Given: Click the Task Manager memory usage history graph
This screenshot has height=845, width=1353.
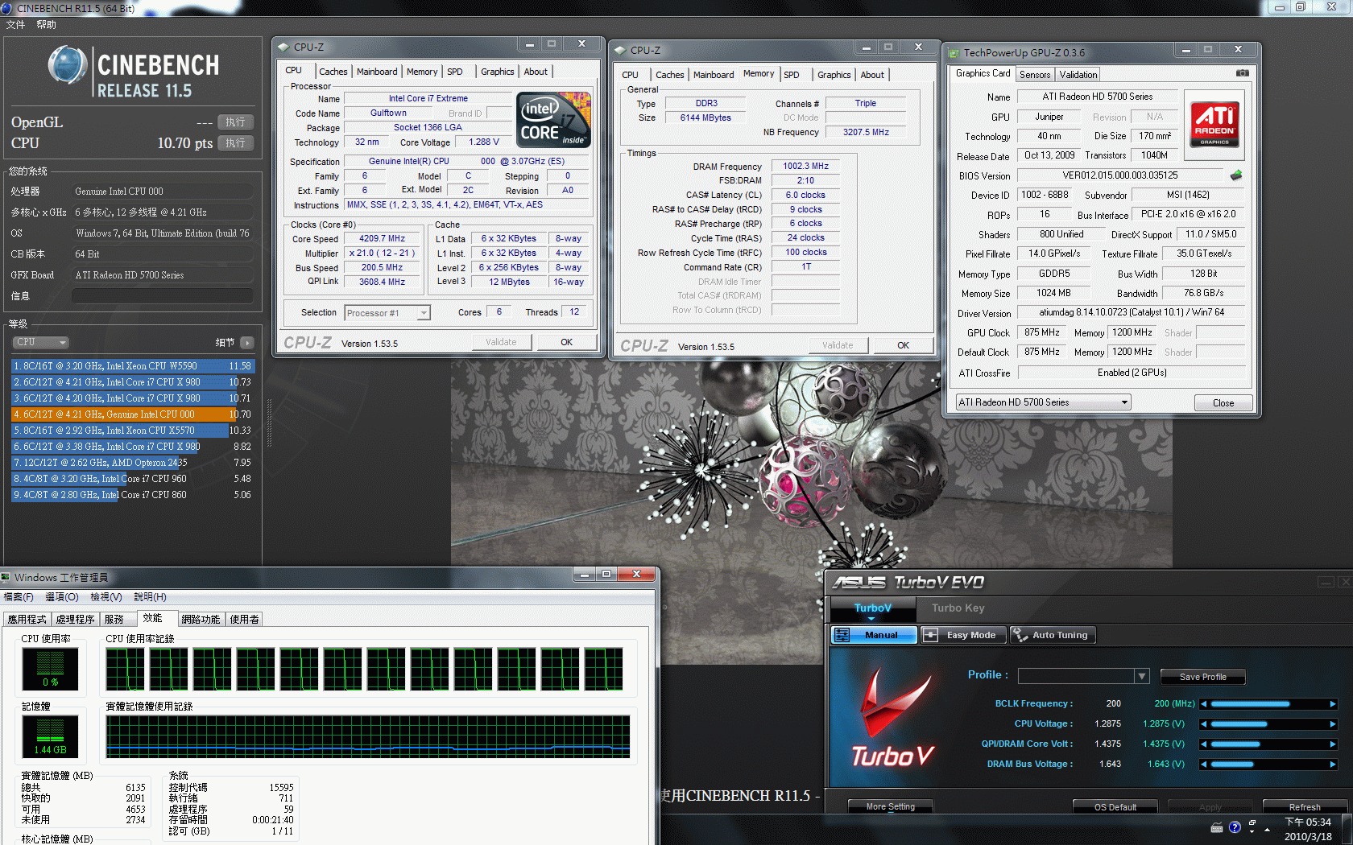Looking at the screenshot, I should 368,737.
